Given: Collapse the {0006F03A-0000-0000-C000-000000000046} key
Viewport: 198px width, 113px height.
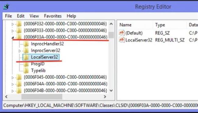Looking at the screenshot, I should [x=12, y=38].
